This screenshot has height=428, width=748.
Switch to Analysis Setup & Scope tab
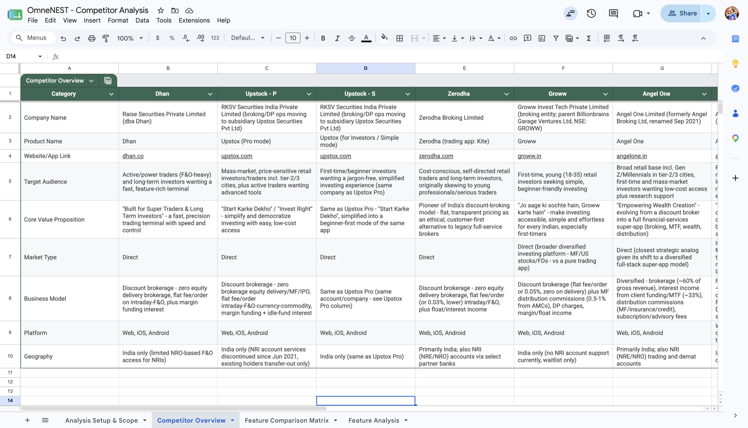101,421
